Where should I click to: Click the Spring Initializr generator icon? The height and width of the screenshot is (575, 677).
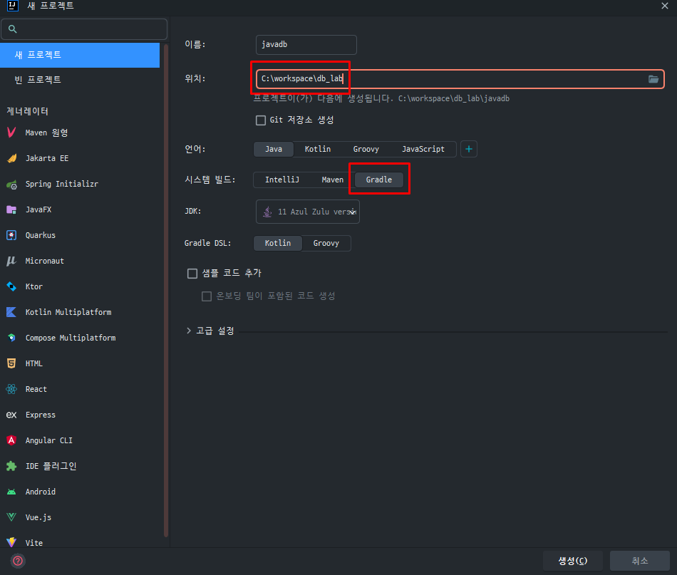click(x=11, y=185)
